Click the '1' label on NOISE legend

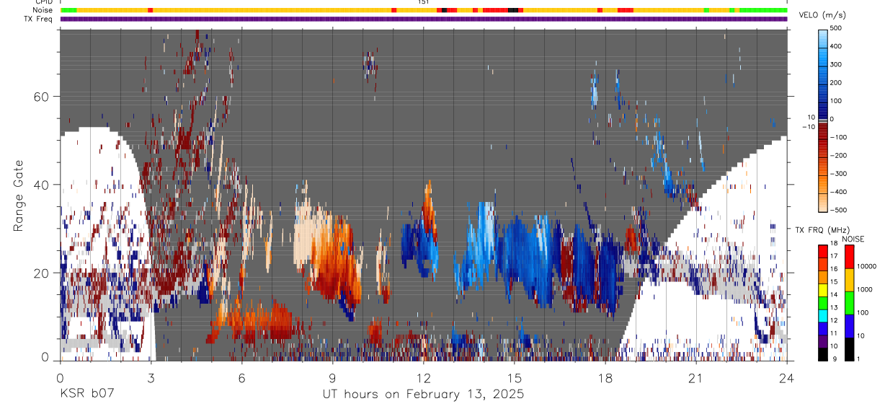click(x=860, y=359)
